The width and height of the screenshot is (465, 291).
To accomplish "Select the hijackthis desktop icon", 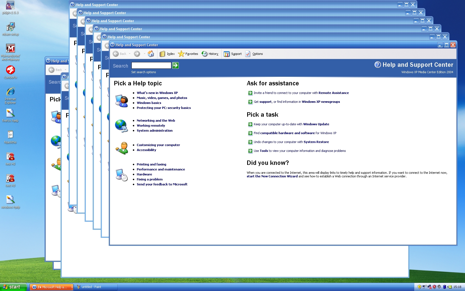I will point(10,137).
